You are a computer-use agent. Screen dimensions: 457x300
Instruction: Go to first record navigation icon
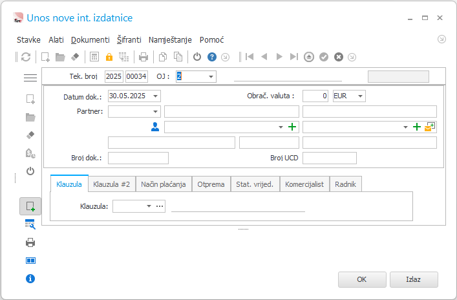[x=250, y=57]
